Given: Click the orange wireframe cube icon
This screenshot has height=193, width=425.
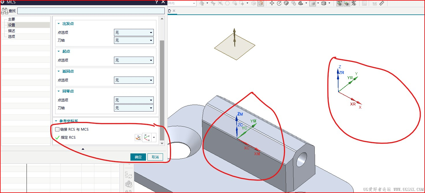Looking at the screenshot, I should (x=261, y=3).
